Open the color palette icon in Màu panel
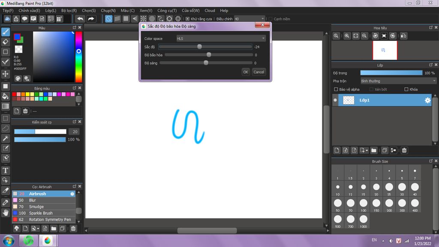Viewport: 439px width, 247px height. pos(18,78)
